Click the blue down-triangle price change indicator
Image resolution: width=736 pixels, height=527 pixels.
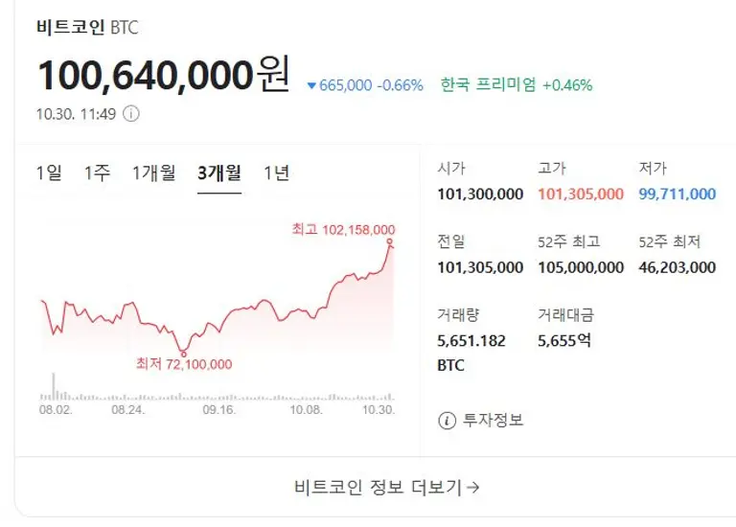[310, 85]
